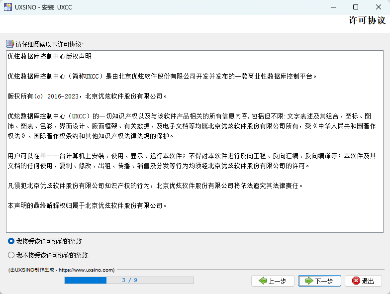
Task: Click the green right arrow on 下一步
Action: [309, 281]
